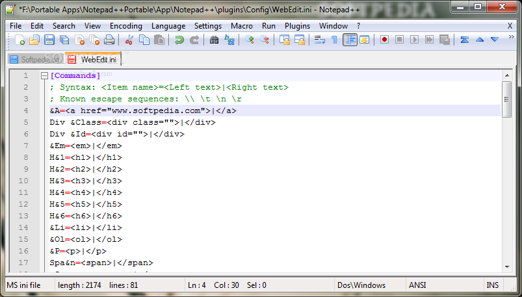
Task: Click the save recorded macro icon
Action: (x=445, y=40)
